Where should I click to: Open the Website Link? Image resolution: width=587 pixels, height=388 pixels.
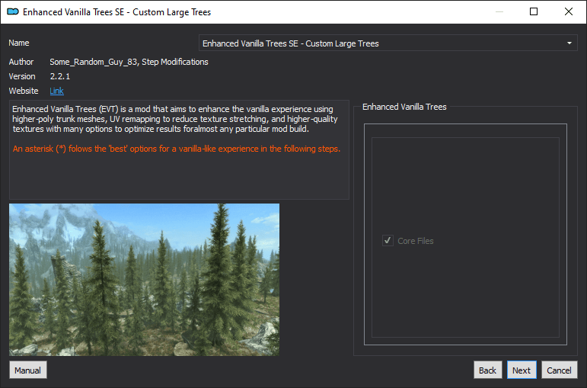(x=56, y=91)
